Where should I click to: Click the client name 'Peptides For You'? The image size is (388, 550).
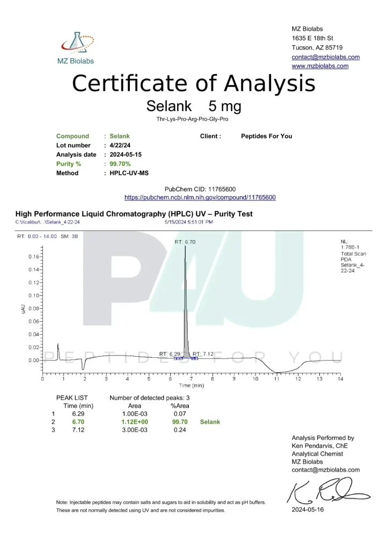[266, 136]
